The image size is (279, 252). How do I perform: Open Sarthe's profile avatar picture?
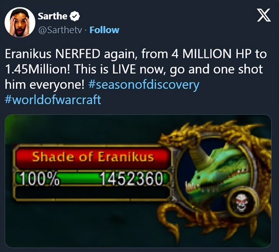20,22
